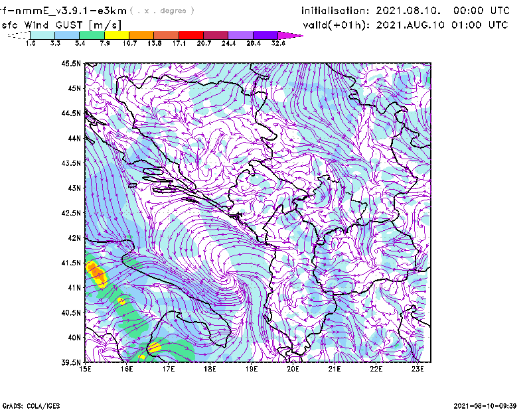The image size is (531, 410).
Task: Select the yellow 7.9–10.7 legend swatch
Action: pyautogui.click(x=117, y=35)
